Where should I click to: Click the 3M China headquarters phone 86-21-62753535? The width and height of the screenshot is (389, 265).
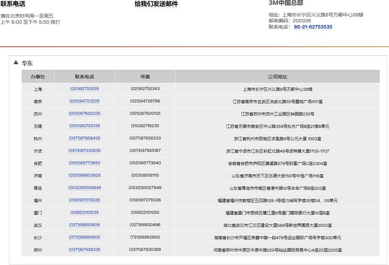pos(313,27)
